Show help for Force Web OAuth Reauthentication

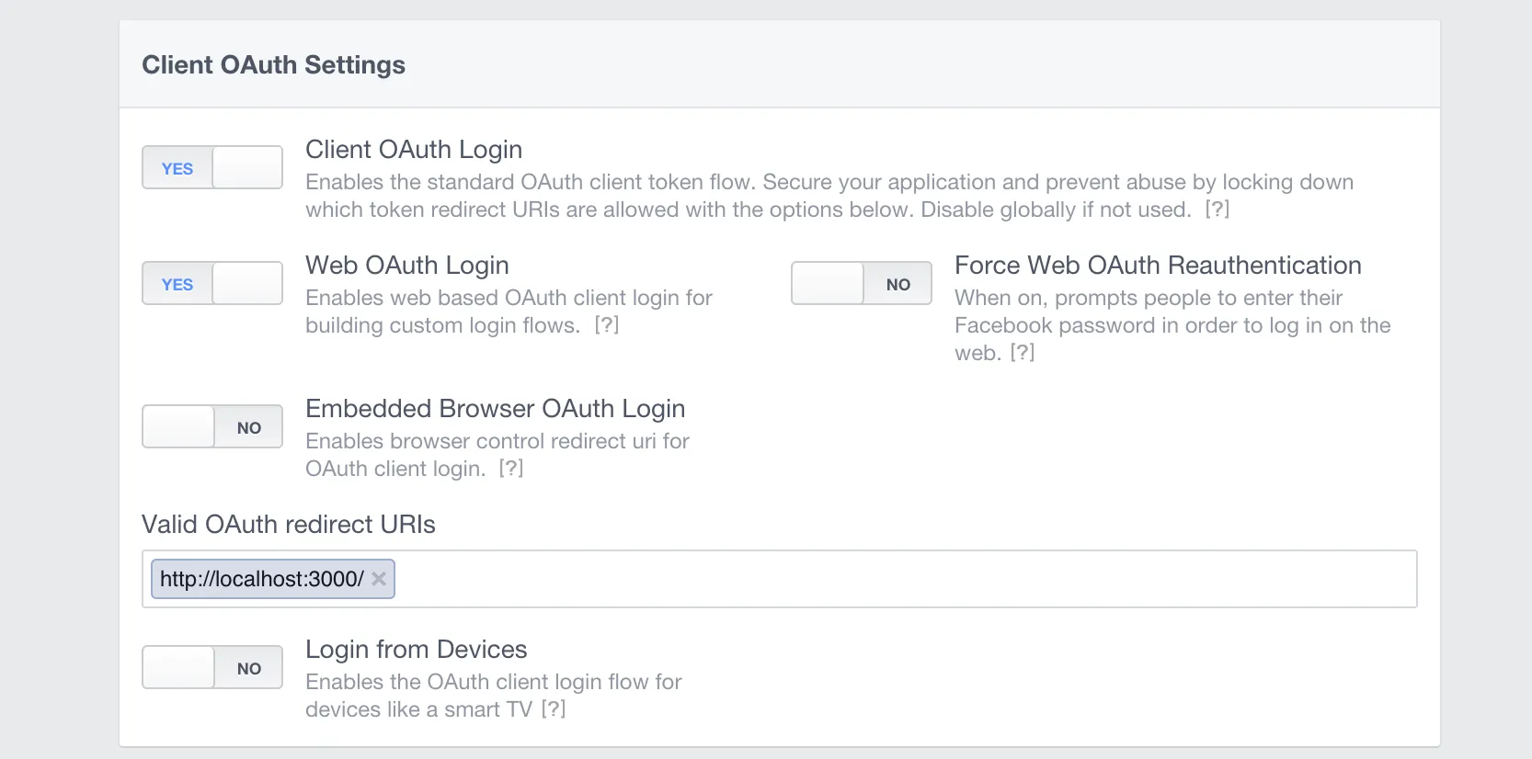click(1023, 353)
